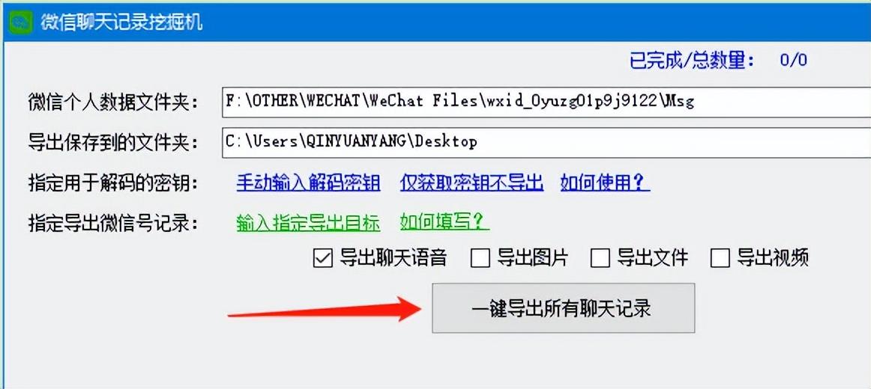Click the 已完成/总数量 progress label
871x389 pixels.
coord(692,60)
